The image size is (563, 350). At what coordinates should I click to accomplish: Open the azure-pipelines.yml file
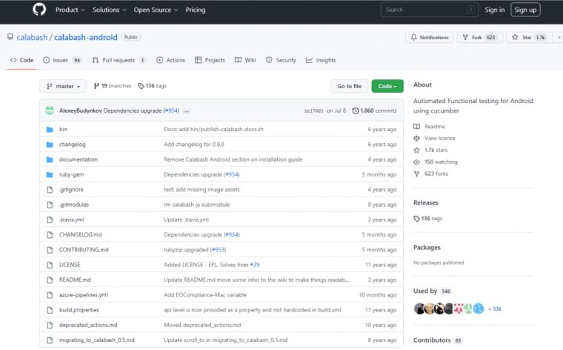[x=83, y=295]
